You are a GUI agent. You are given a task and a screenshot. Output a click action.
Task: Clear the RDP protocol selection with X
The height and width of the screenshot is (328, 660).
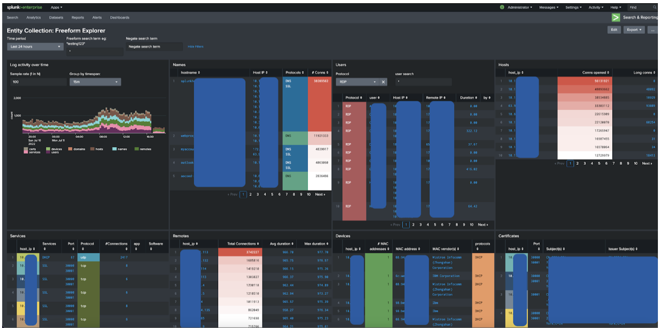pyautogui.click(x=384, y=82)
